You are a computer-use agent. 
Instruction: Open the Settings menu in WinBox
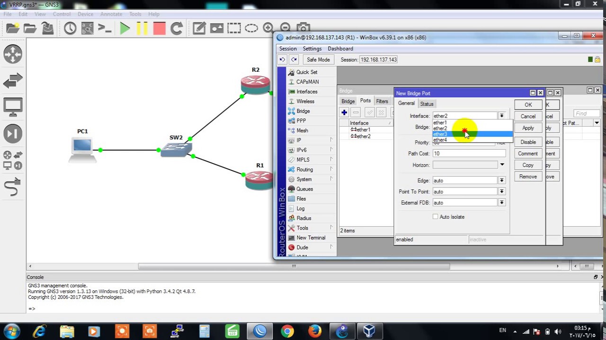[312, 49]
